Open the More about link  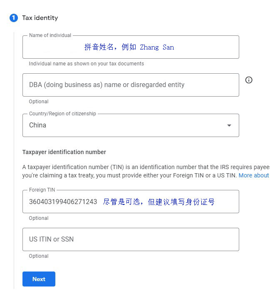point(254,175)
